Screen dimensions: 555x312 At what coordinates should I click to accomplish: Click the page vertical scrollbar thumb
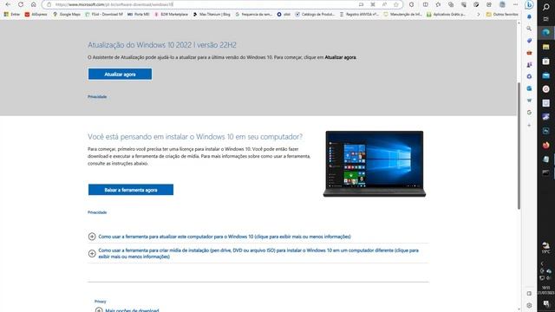(x=519, y=146)
